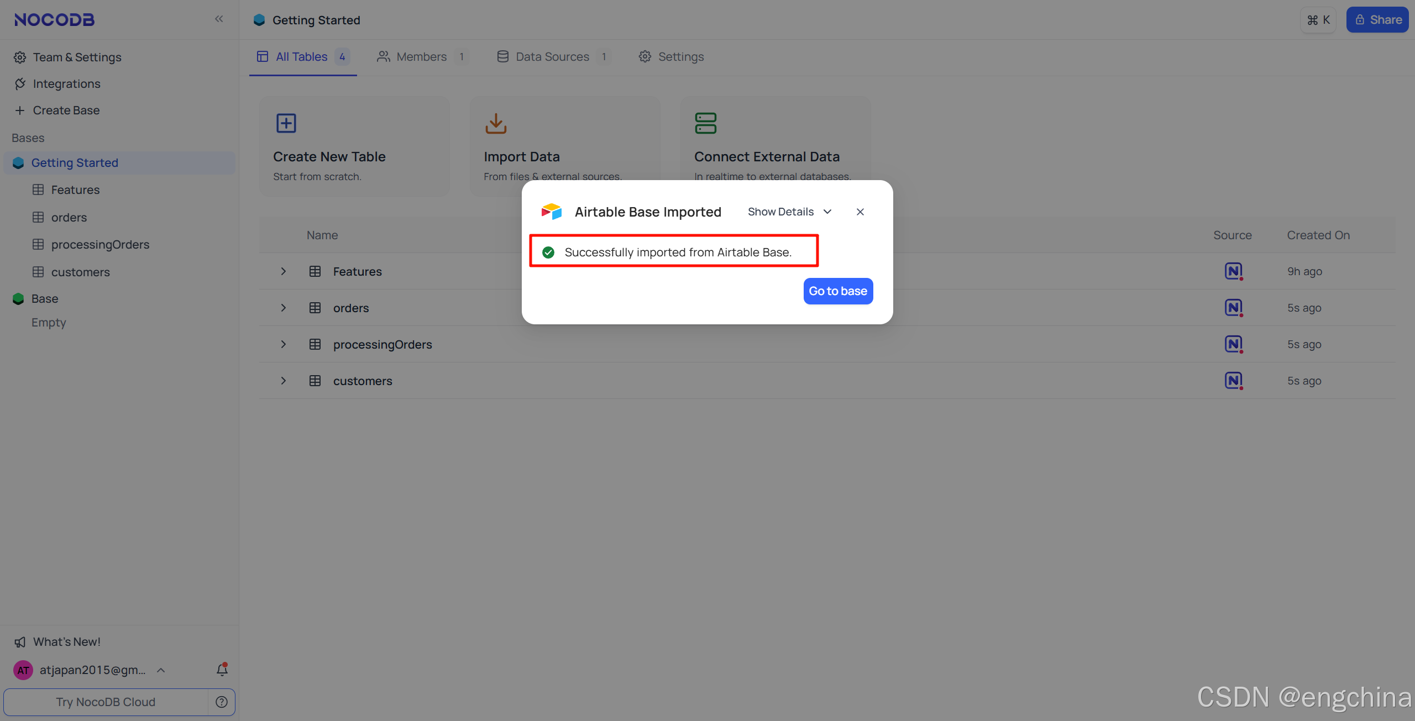The image size is (1415, 721).
Task: Click the help question mark icon
Action: [x=222, y=702]
